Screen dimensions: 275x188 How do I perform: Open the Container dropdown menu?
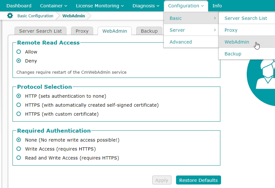(54, 6)
